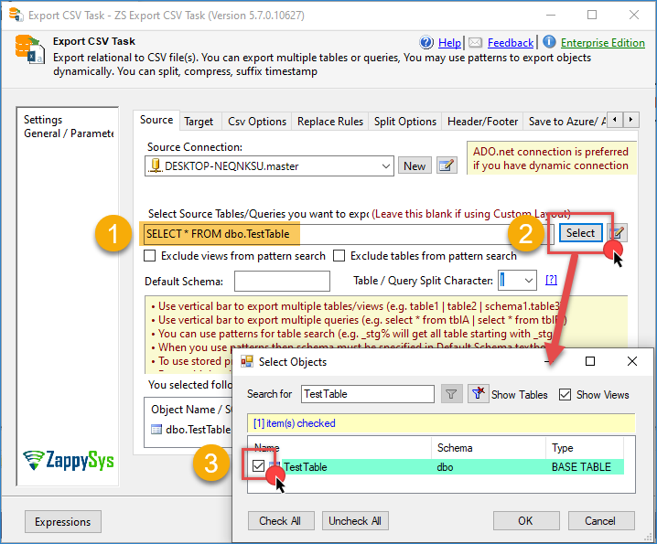657x544 pixels.
Task: Confirm with OK in Select Objects
Action: tap(525, 521)
